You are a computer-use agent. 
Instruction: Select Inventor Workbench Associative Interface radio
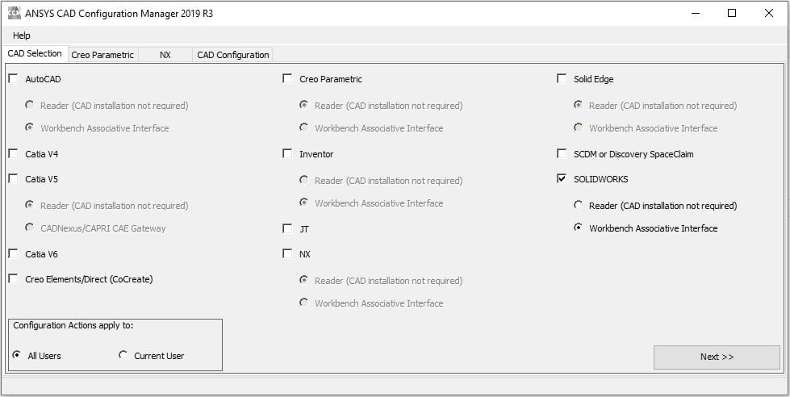click(x=303, y=203)
